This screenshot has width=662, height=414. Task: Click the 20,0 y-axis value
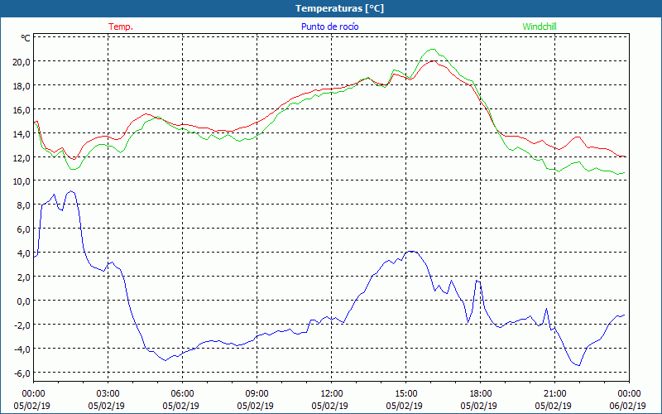(22, 61)
